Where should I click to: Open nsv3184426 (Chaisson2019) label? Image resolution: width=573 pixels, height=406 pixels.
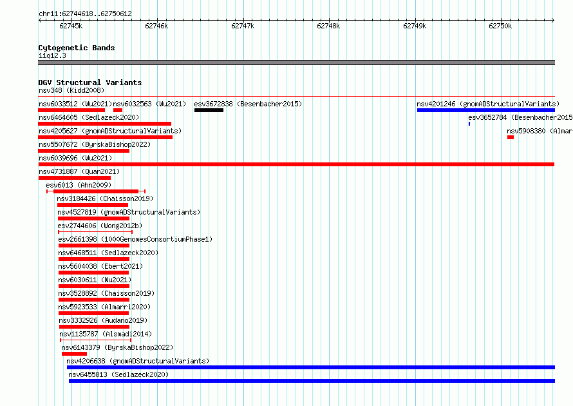click(x=105, y=198)
